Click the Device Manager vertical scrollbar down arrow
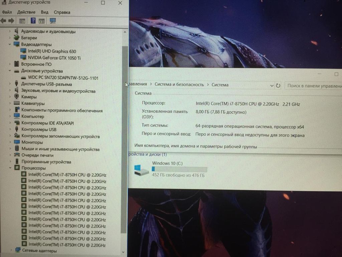The width and height of the screenshot is (342, 257). click(x=125, y=251)
